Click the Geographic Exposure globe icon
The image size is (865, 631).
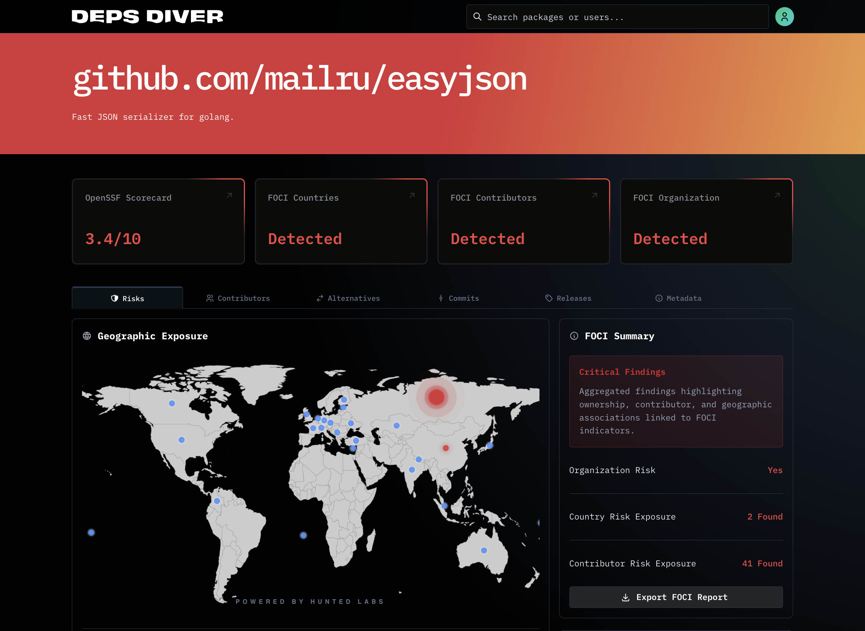(87, 336)
